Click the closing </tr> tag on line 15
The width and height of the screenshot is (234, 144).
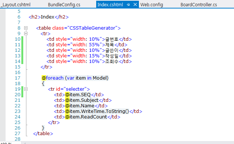coord(46,67)
